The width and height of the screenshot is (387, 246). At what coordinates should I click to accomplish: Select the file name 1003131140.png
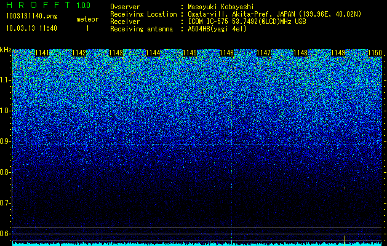(x=32, y=16)
